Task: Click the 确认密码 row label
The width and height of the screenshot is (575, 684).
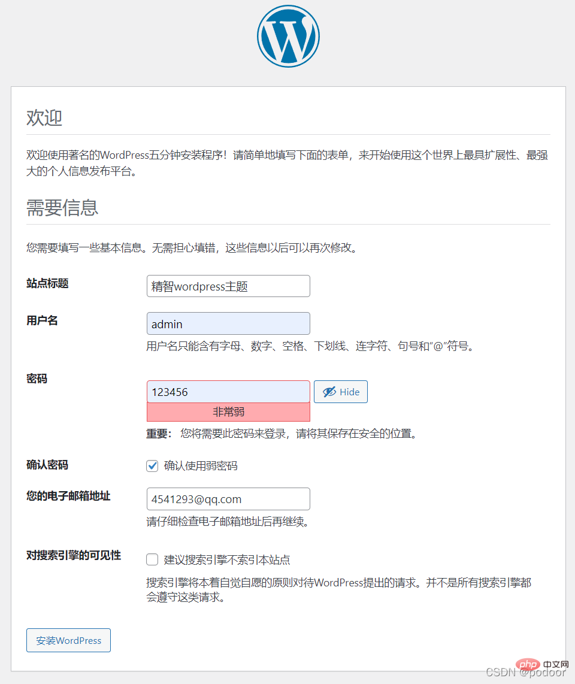Action: 47,465
